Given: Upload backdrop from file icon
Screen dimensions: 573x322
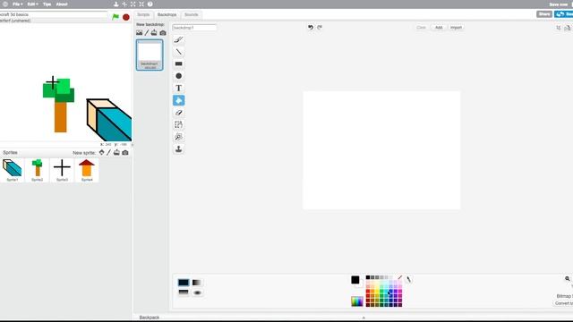Looking at the screenshot, I should pos(154,32).
